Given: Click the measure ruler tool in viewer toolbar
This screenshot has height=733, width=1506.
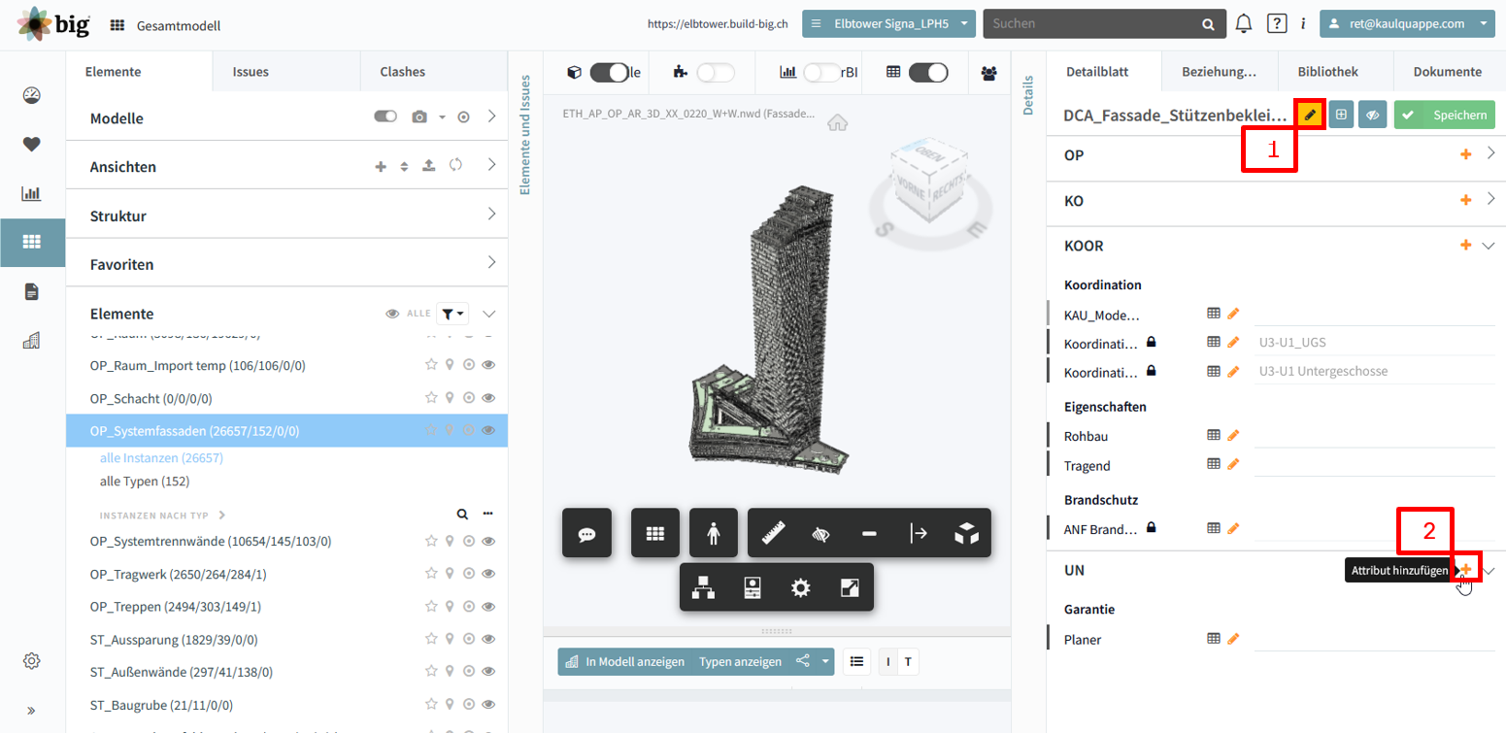Looking at the screenshot, I should click(x=773, y=533).
